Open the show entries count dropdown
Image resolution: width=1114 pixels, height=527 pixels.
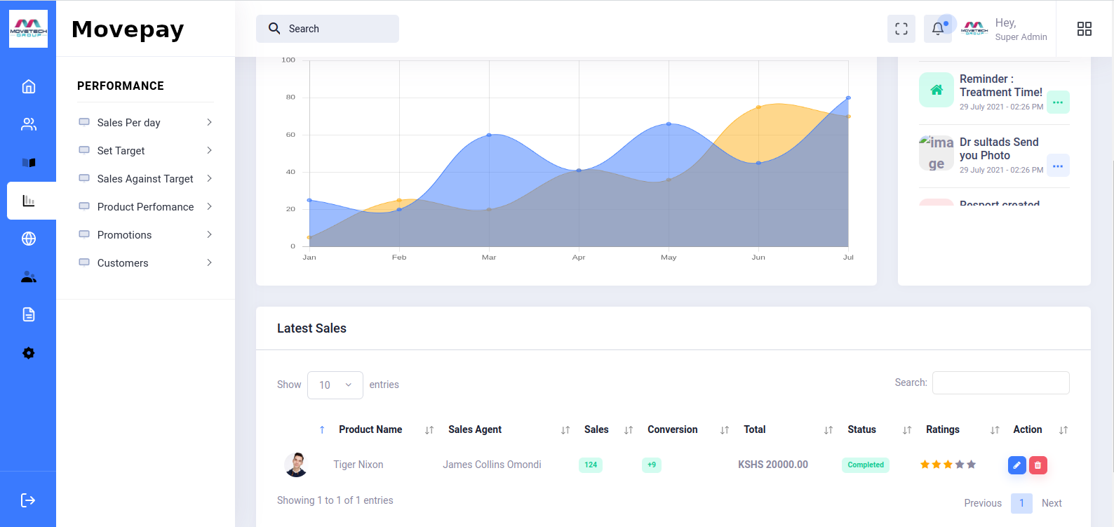click(335, 385)
